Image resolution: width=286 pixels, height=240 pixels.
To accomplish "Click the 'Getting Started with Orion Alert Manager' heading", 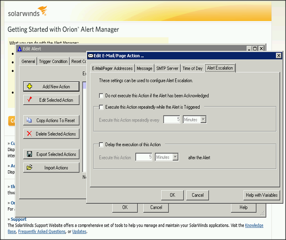I will 63,29.
